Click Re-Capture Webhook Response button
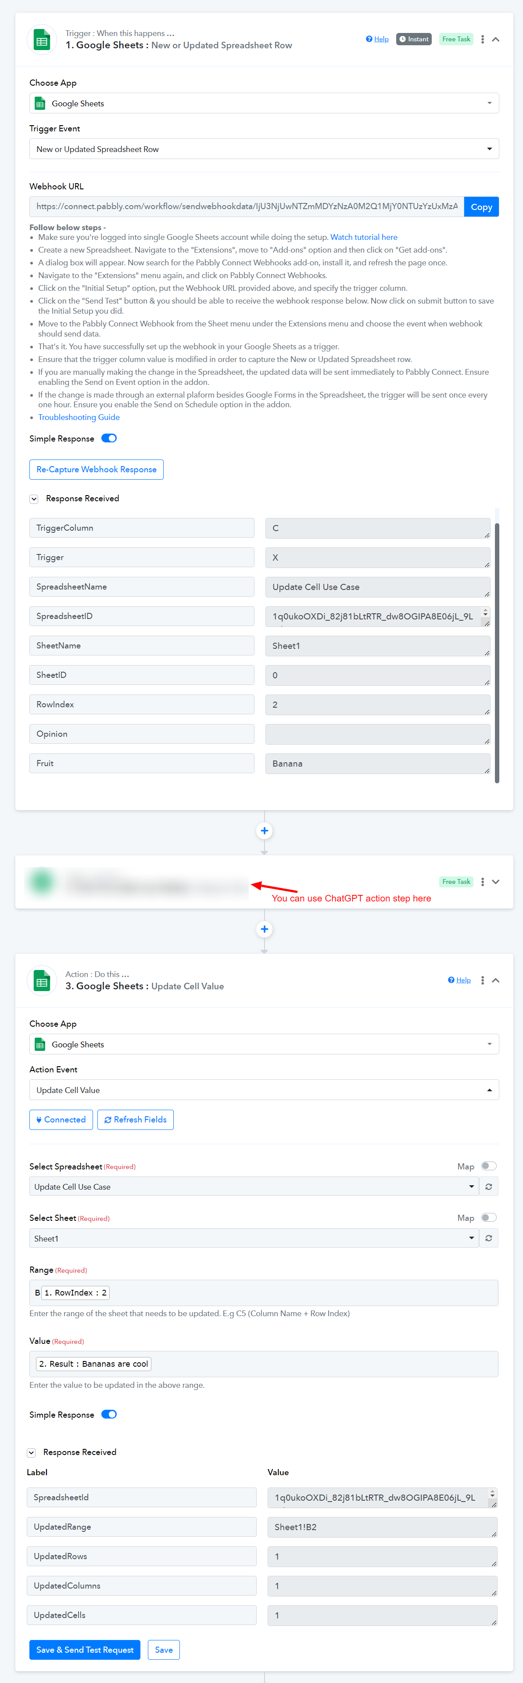This screenshot has width=523, height=1683. click(97, 469)
